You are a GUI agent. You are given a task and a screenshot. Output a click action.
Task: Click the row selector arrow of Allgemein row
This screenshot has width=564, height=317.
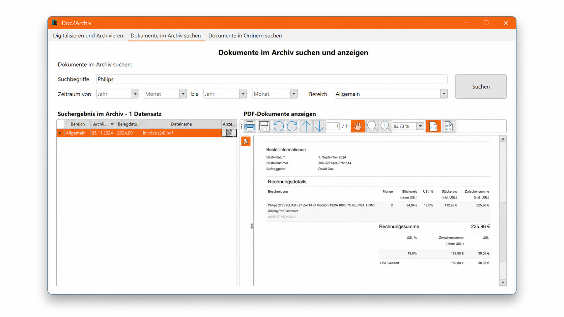(60, 133)
